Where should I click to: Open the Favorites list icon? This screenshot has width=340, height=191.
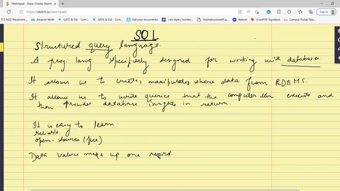300,12
